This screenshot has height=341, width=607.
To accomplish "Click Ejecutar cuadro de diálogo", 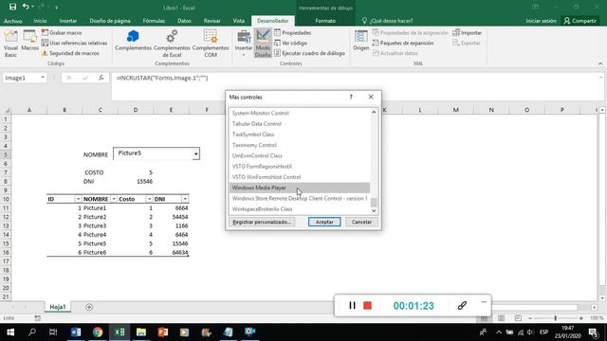I will pos(309,53).
